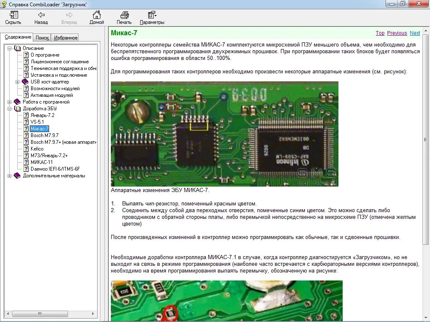
Task: Open the Техническая поддержка topic
Action: pyautogui.click(x=63, y=68)
